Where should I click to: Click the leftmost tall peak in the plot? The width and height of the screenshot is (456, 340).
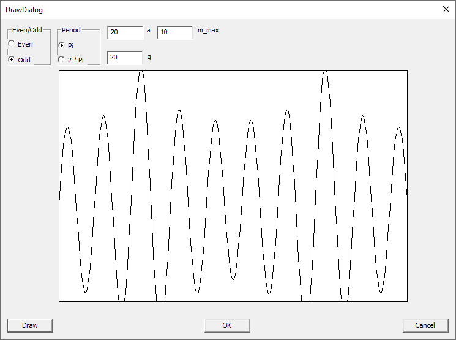pyautogui.click(x=141, y=74)
